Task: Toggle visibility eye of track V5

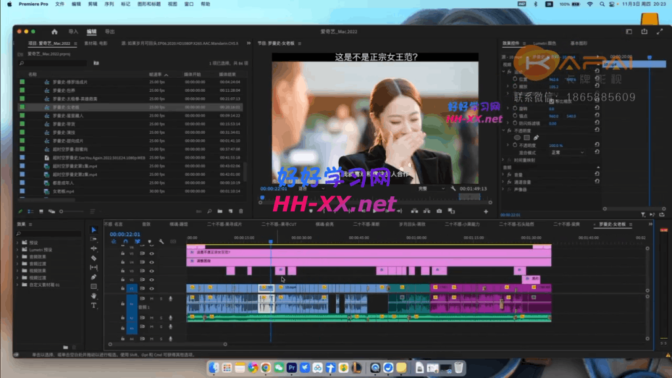Action: tap(152, 253)
